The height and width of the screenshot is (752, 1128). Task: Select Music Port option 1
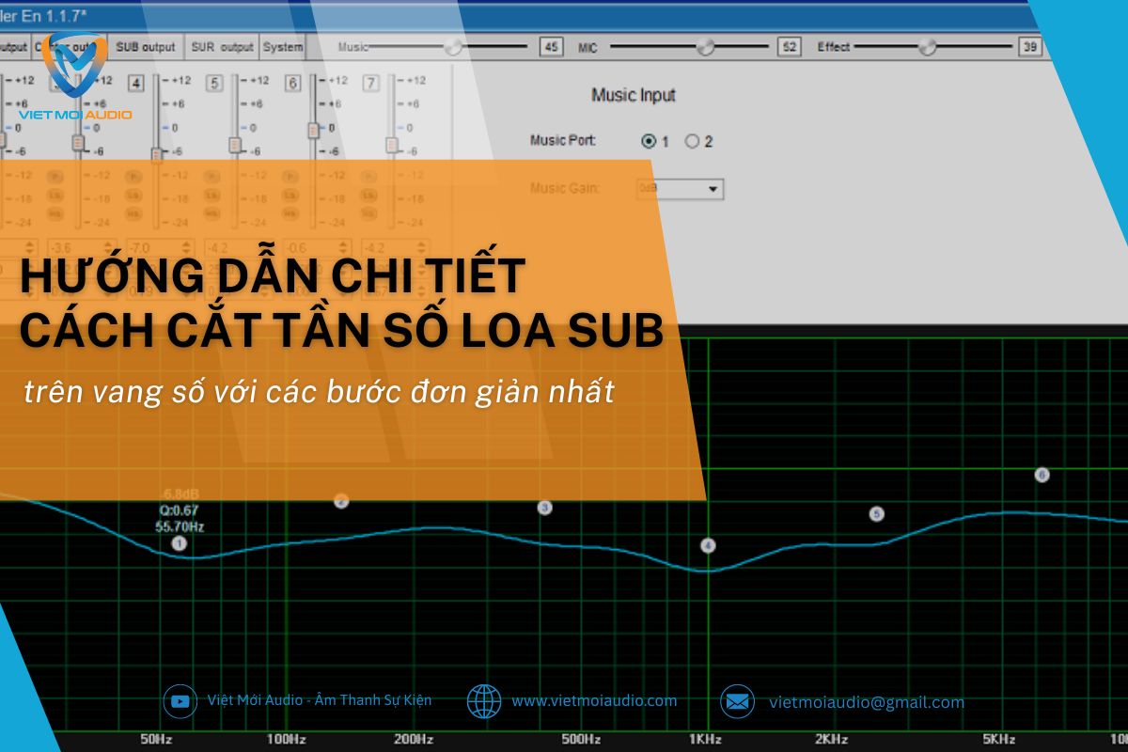pos(649,141)
